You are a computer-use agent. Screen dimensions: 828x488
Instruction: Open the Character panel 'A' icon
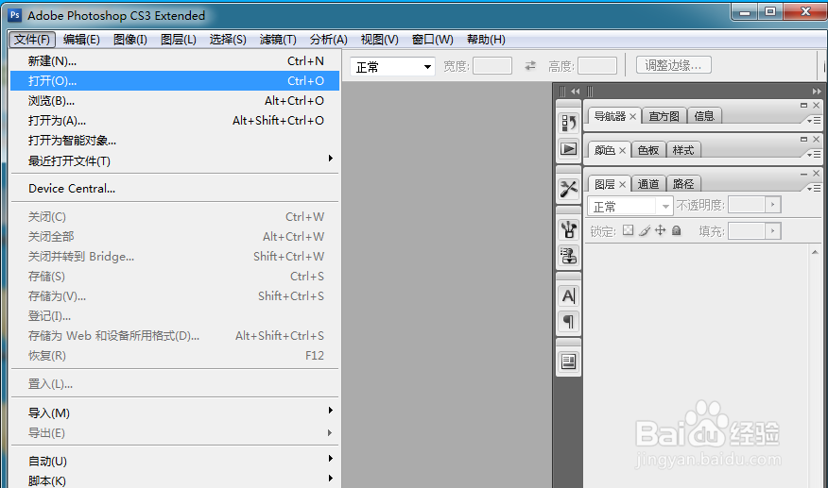(x=569, y=296)
